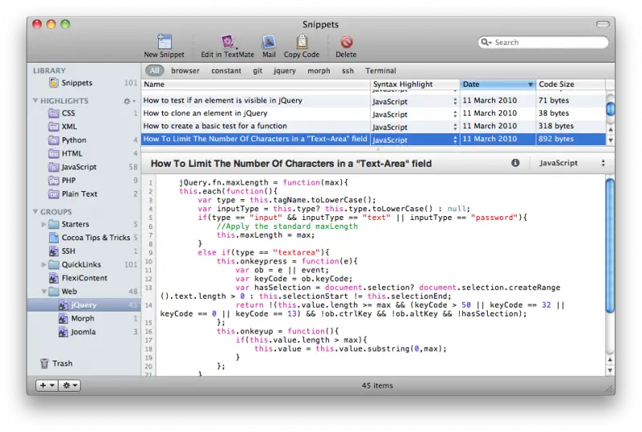Image resolution: width=642 pixels, height=432 pixels.
Task: Sort by the Date column header
Action: tap(498, 84)
